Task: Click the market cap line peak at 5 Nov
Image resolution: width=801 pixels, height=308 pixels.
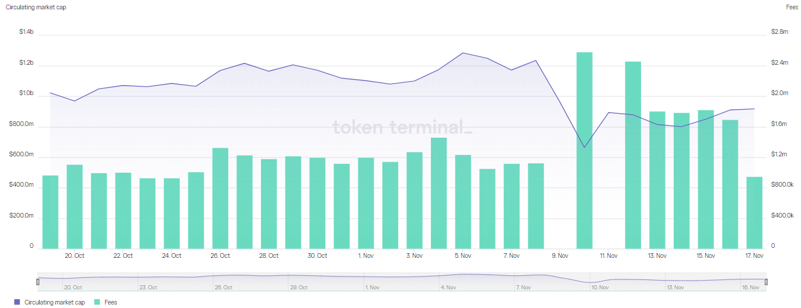Action: [463, 53]
